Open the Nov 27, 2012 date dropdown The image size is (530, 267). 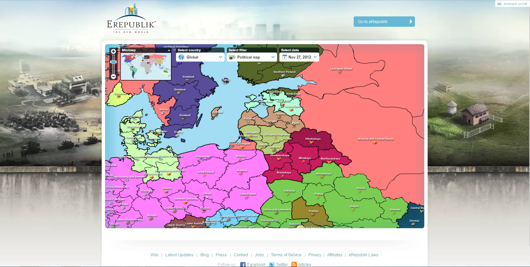click(x=299, y=57)
